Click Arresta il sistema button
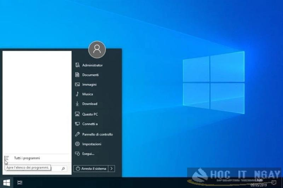 point(91,169)
